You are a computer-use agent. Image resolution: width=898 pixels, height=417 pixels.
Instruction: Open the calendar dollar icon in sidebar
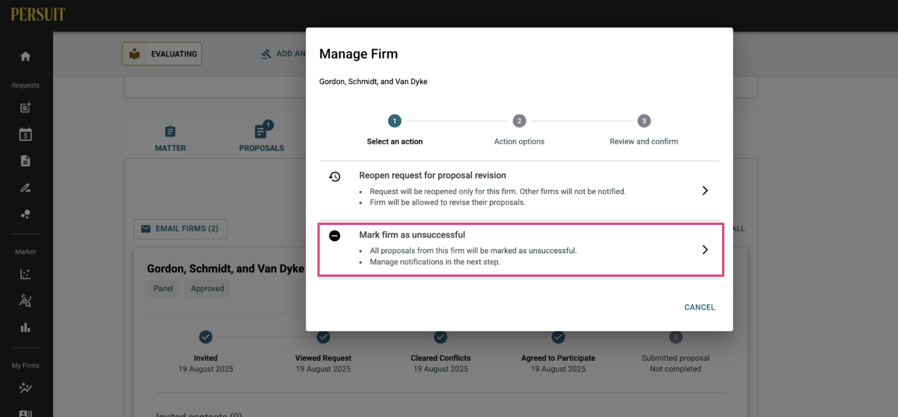point(25,134)
